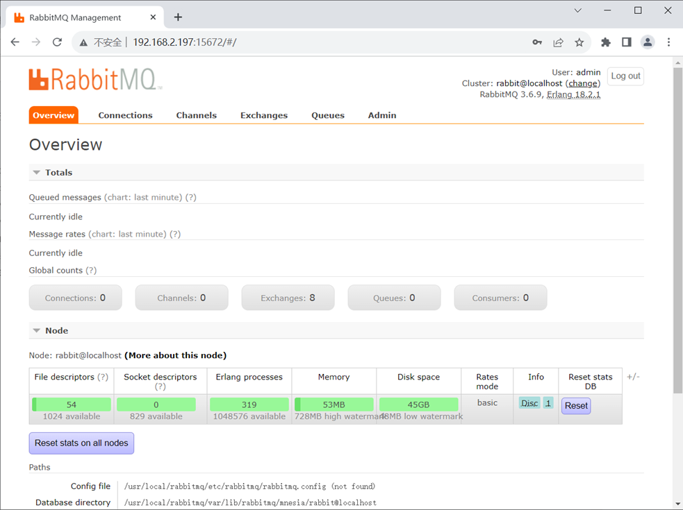Viewport: 683px width, 510px height.
Task: Click the Channels: 0 count button
Action: click(x=181, y=298)
